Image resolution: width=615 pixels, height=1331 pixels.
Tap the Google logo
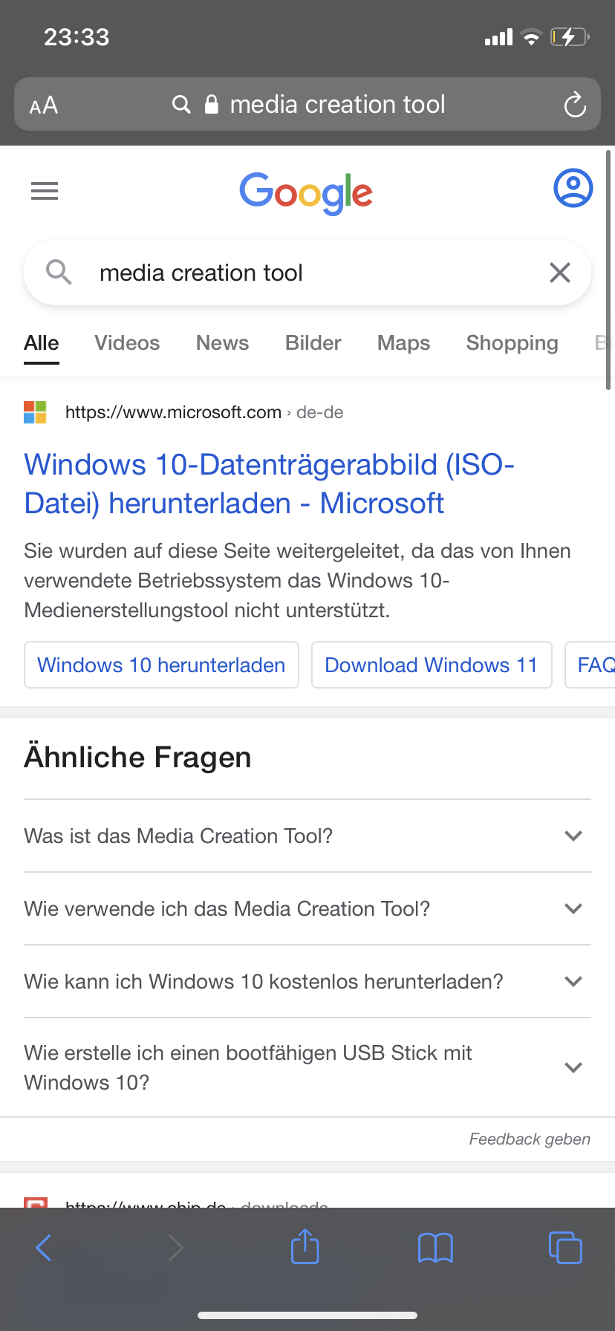click(x=306, y=193)
